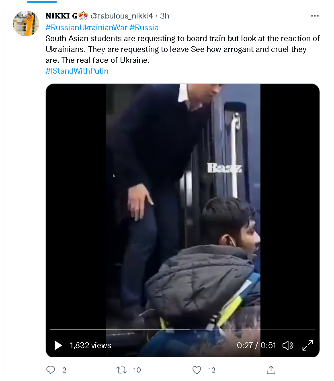Expand video to fullscreen
Viewport: 334px width, 381px height.
[307, 345]
